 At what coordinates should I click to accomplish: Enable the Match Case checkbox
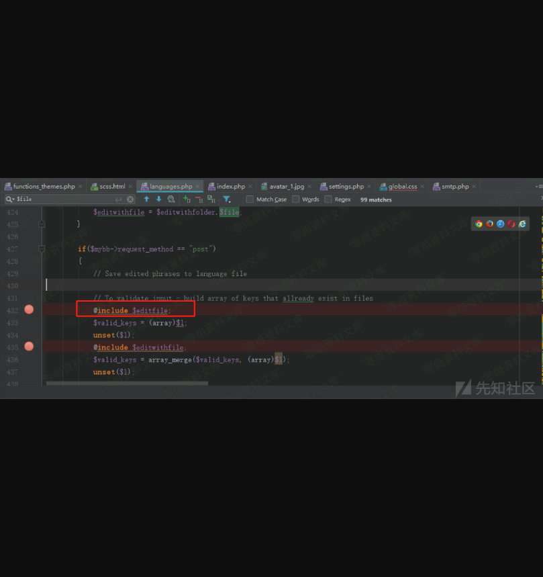(250, 199)
